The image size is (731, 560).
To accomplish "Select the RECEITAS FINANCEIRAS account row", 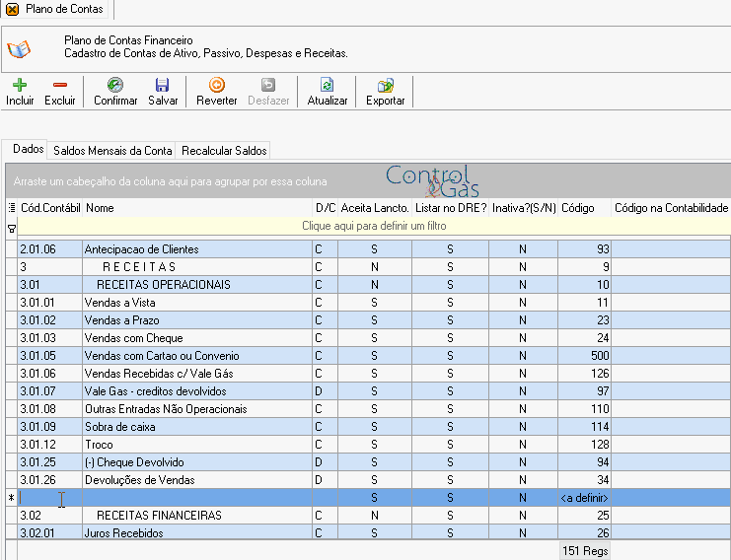I will (368, 516).
